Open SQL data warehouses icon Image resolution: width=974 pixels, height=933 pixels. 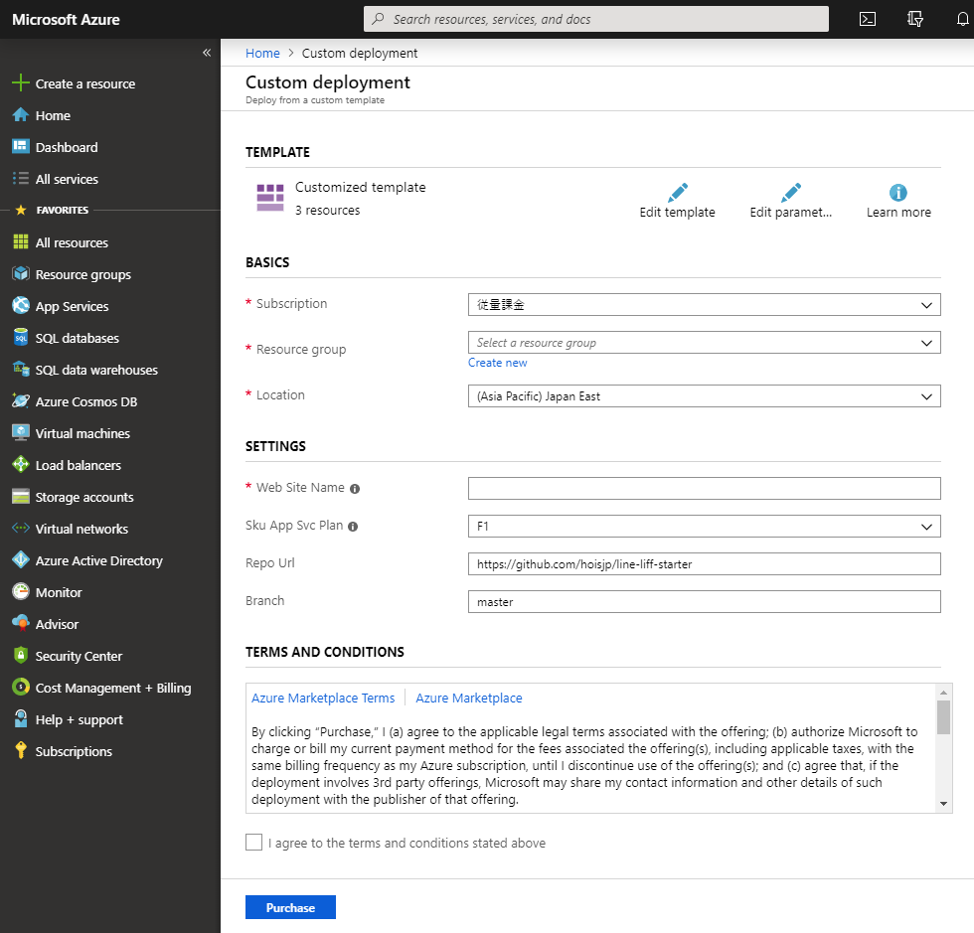click(x=21, y=369)
